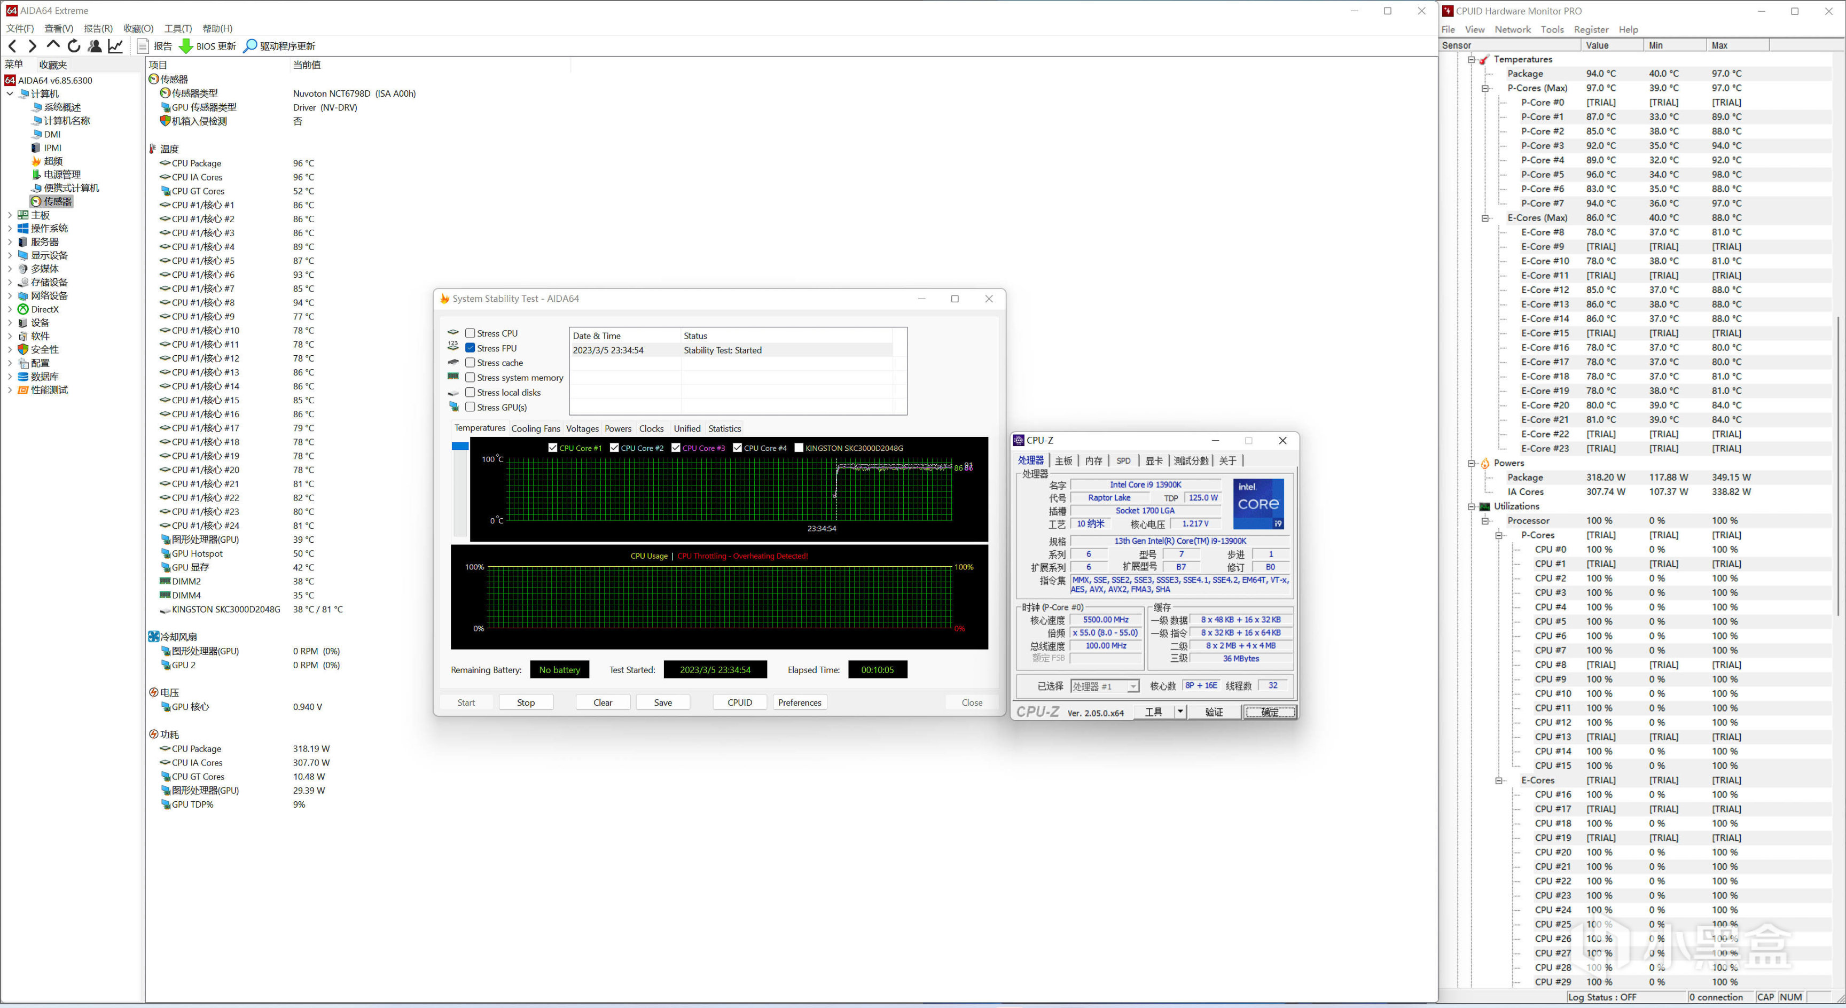Screen dimensions: 1846x1008
Task: Open the 处理器 #1 selection dropdown
Action: (1132, 686)
